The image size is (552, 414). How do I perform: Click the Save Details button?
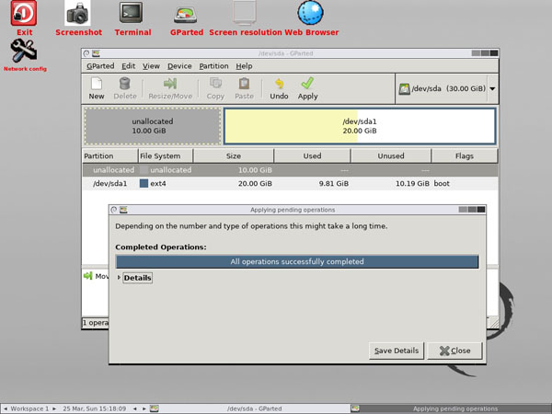(397, 351)
